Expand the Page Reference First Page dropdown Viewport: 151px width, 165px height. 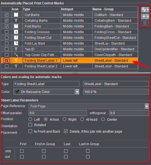[x=147, y=106]
